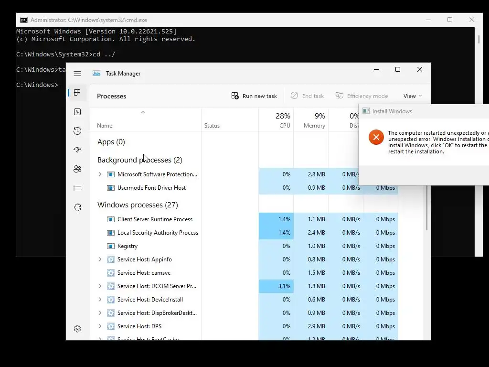Click the Service Host: DPS gear icon
489x367 pixels.
111,326
